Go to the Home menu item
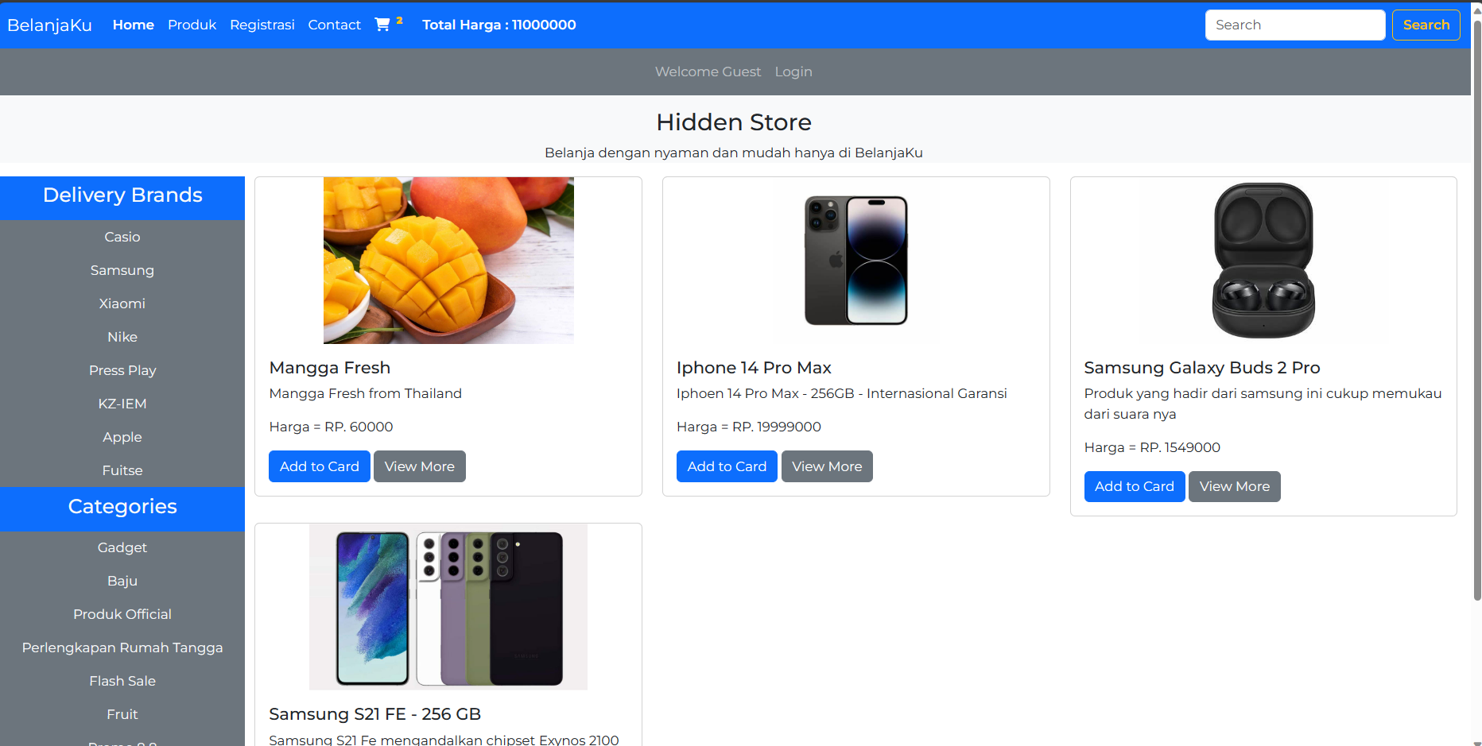1482x746 pixels. click(134, 25)
